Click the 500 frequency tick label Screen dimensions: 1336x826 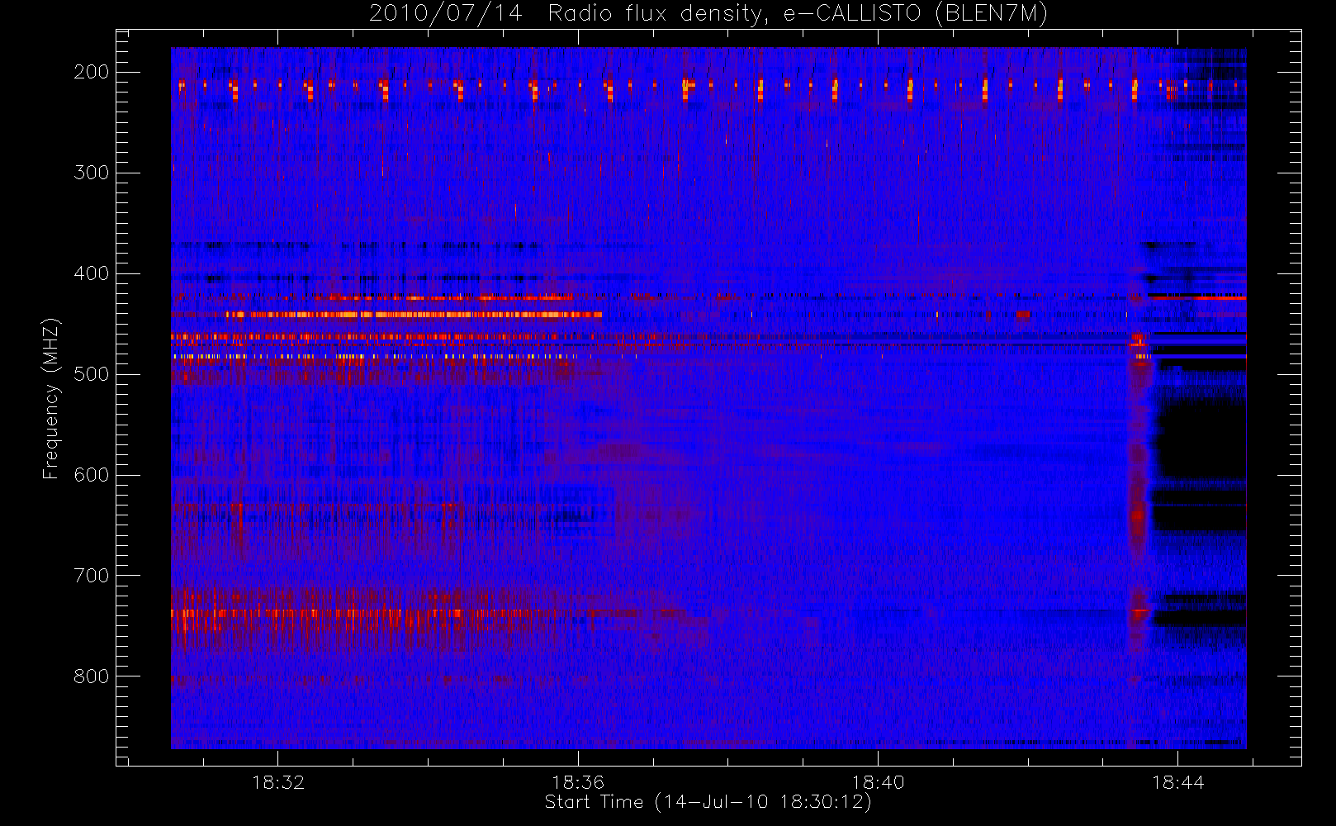92,374
